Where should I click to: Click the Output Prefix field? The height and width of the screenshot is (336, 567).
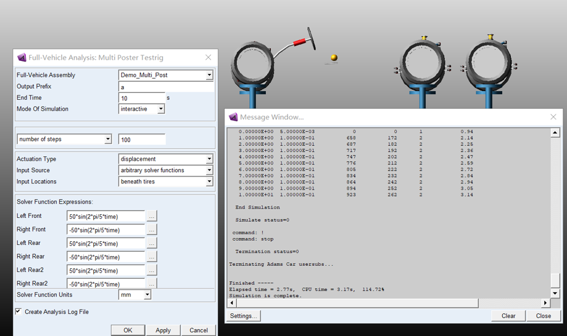tap(166, 87)
